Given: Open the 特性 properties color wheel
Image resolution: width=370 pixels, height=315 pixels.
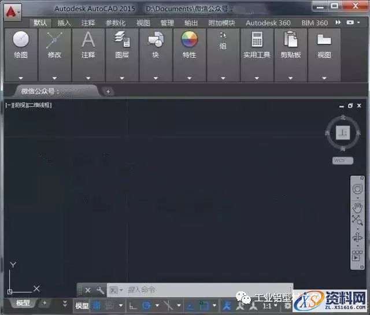Looking at the screenshot, I should coord(189,39).
